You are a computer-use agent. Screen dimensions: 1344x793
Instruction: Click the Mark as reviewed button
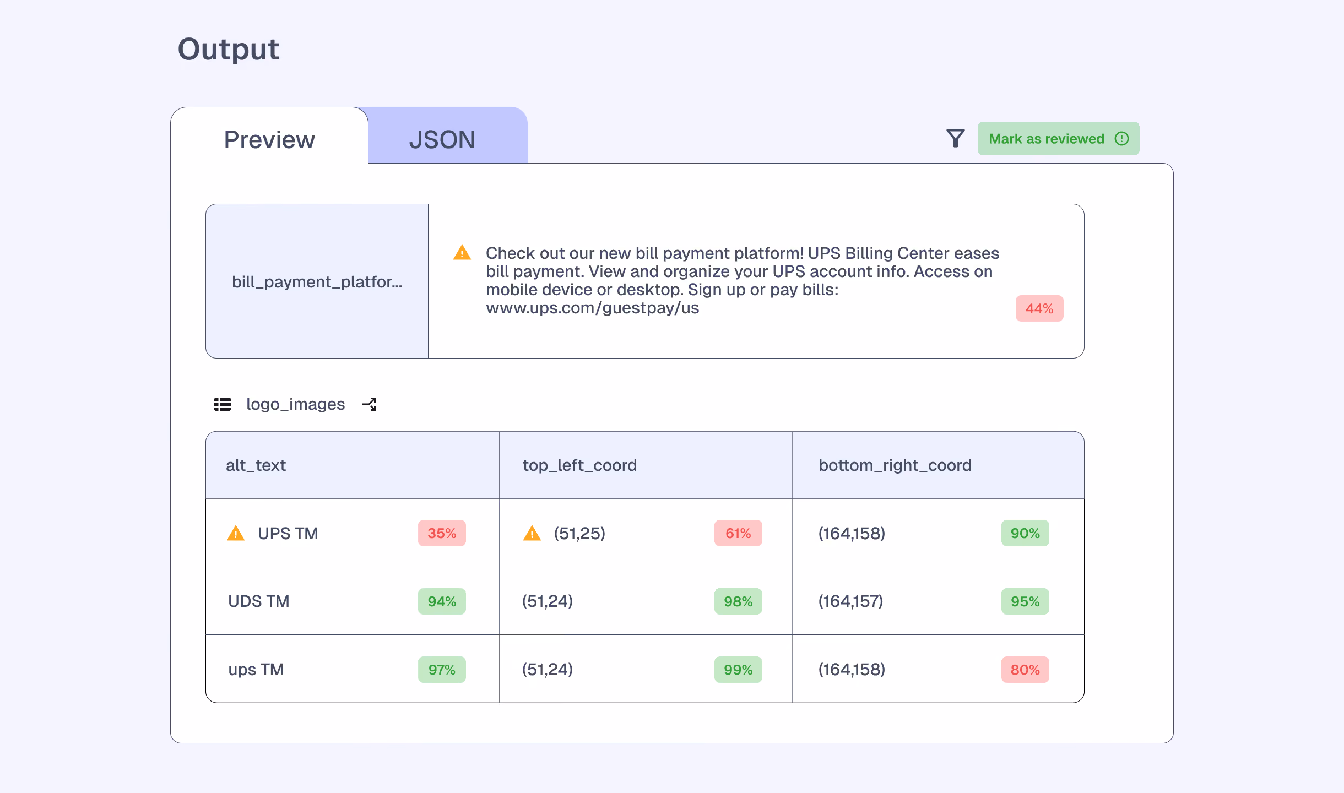click(x=1058, y=139)
